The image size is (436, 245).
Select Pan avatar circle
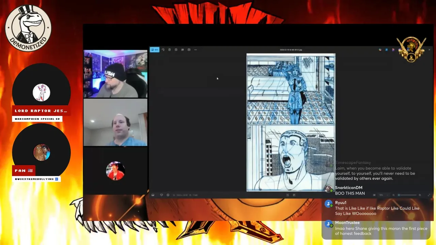[x=41, y=152]
